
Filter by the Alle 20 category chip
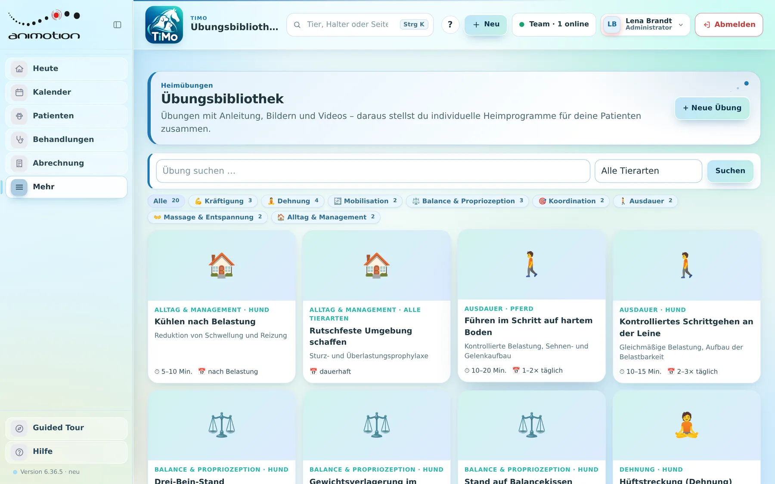pyautogui.click(x=166, y=201)
